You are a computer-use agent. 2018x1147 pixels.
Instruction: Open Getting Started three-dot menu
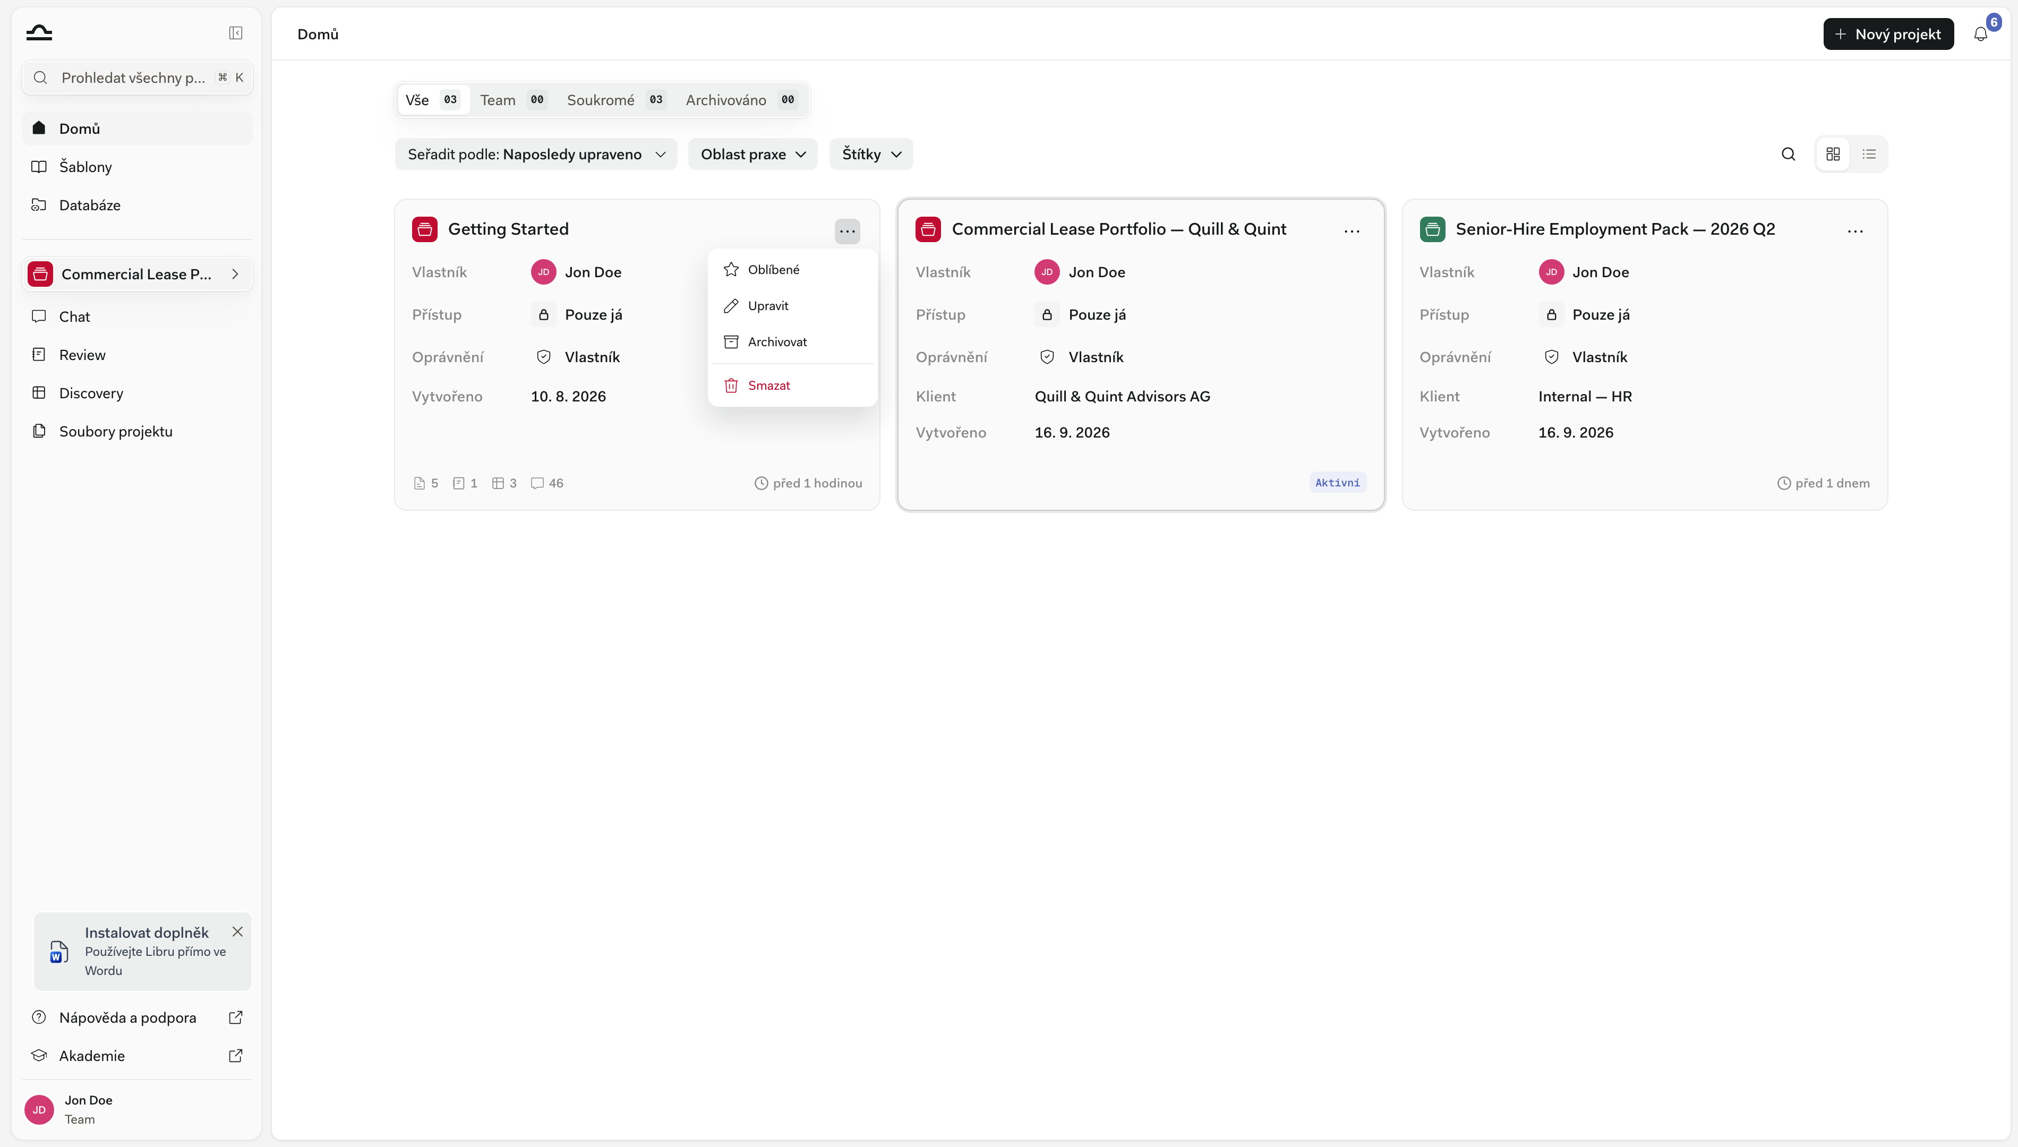(x=848, y=231)
